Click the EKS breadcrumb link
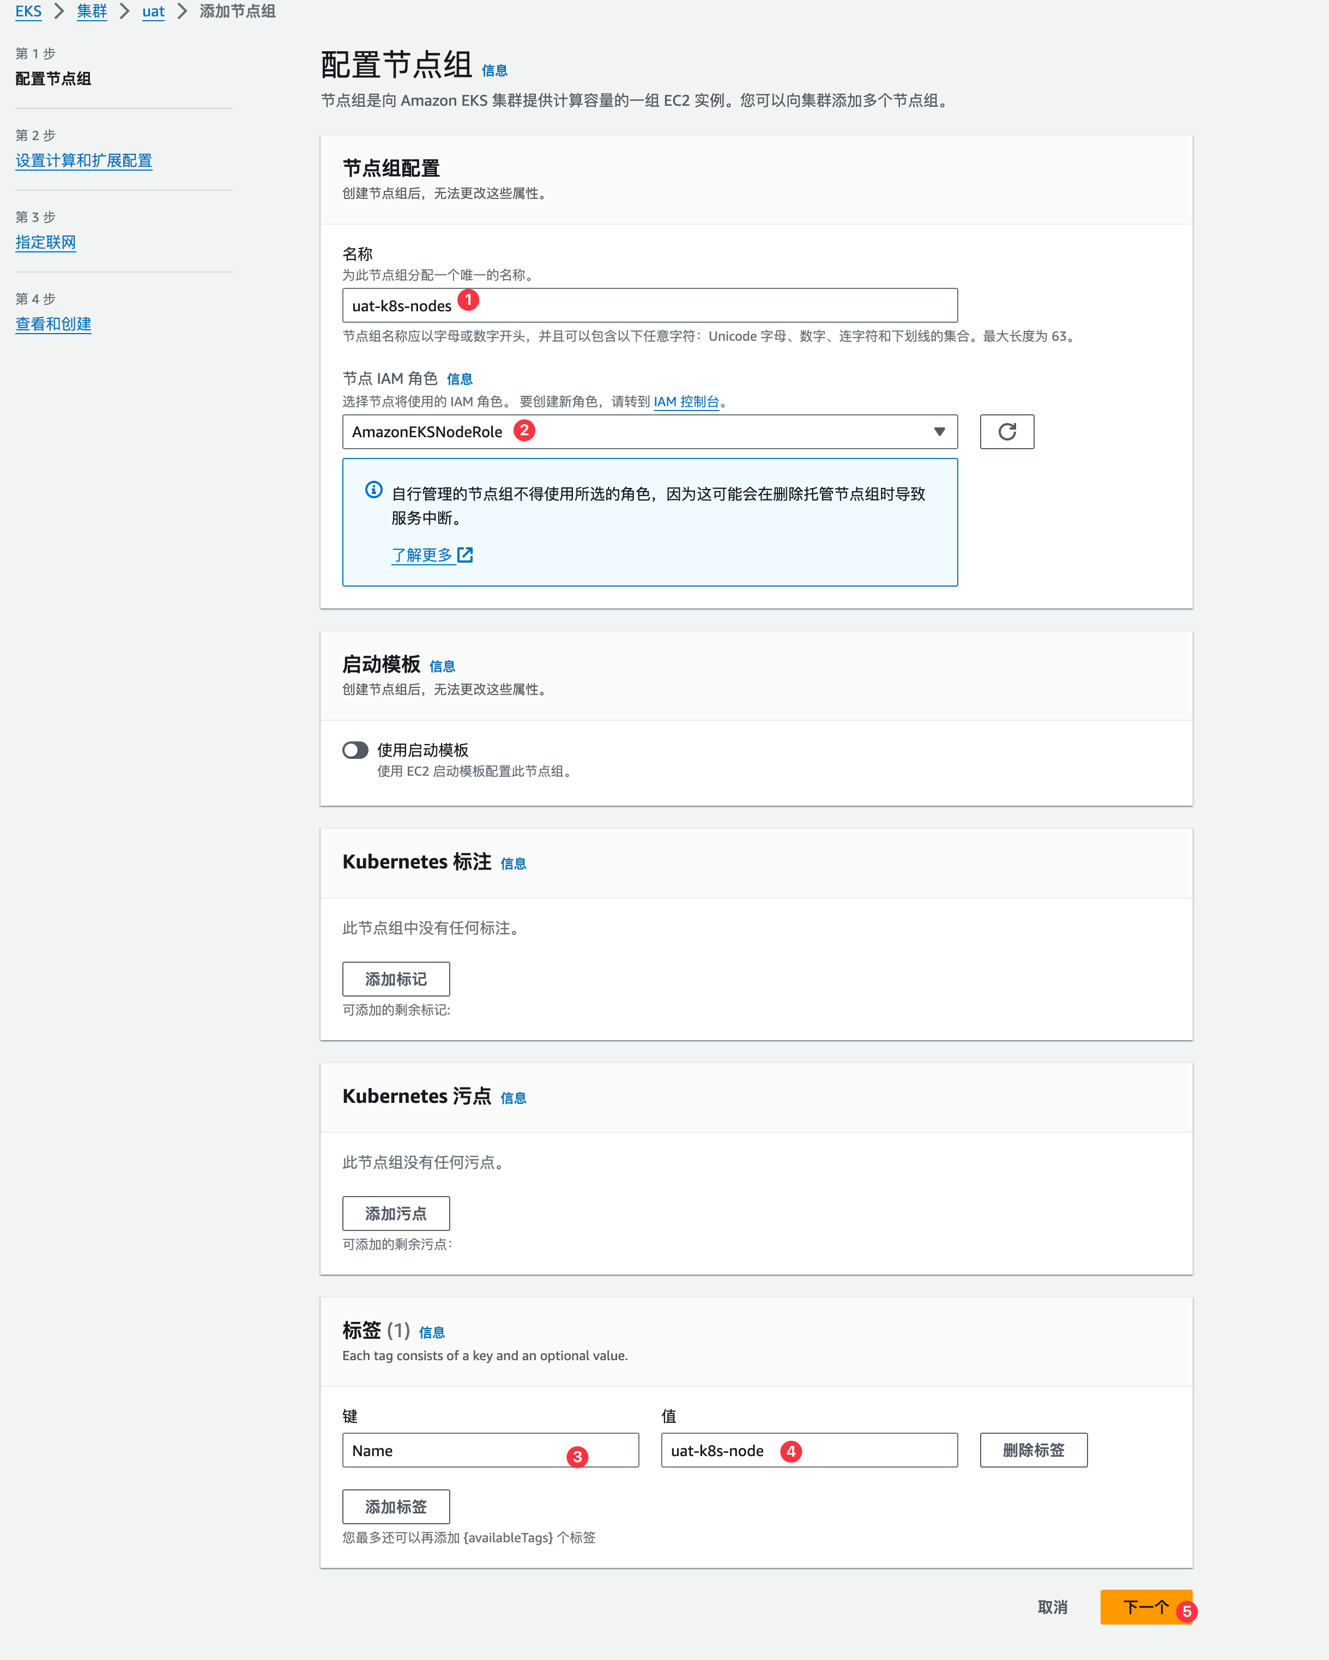The width and height of the screenshot is (1329, 1660). (x=28, y=11)
